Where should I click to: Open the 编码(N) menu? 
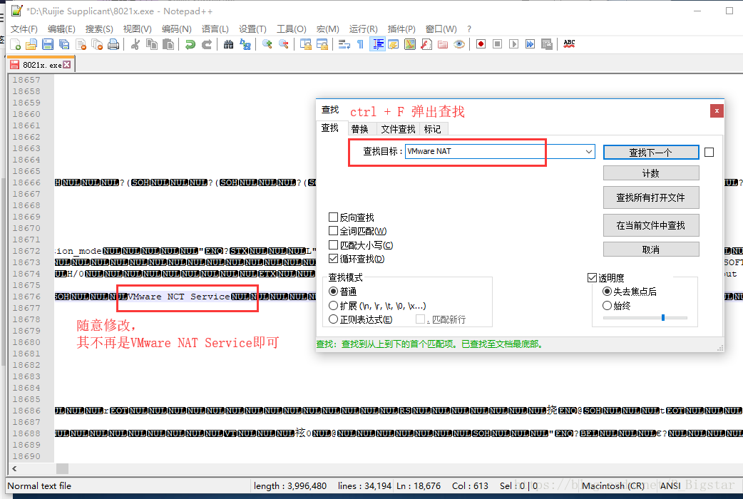(x=176, y=29)
